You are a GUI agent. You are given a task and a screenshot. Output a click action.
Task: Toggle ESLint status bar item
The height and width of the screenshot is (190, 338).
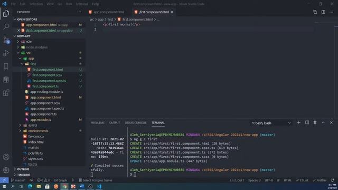pyautogui.click(x=302, y=180)
